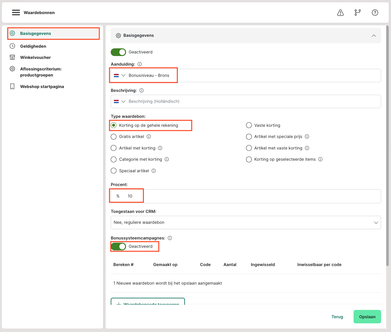Click the Terug link
Image resolution: width=391 pixels, height=332 pixels.
click(x=337, y=317)
